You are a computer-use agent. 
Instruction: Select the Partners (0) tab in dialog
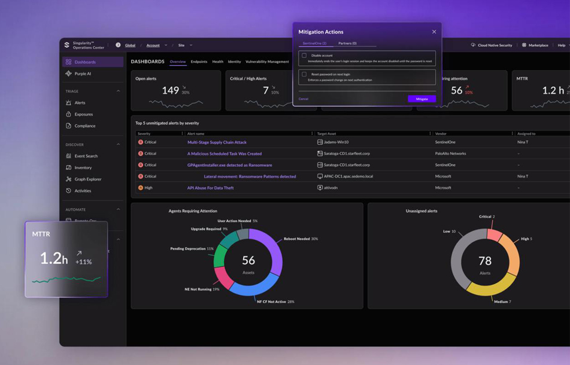(347, 44)
